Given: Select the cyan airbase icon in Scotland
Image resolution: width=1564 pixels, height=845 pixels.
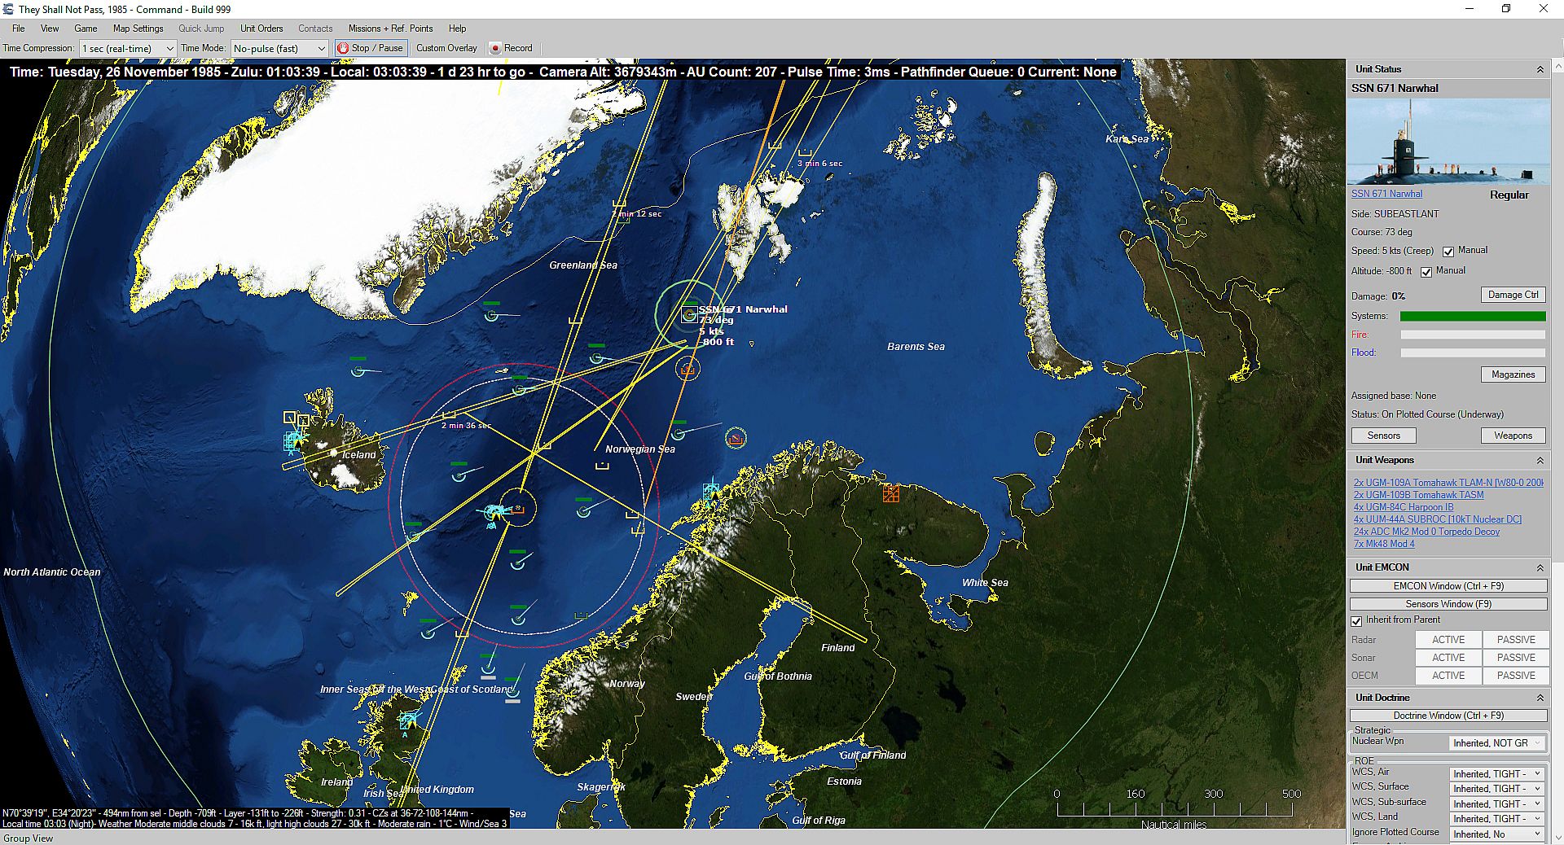Looking at the screenshot, I should click(408, 720).
